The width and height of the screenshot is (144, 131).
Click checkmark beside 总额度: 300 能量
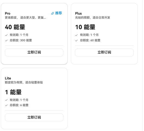[6, 41]
